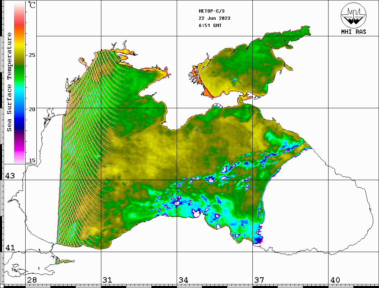Click the 'Sea Surface Temperature' vertical label
This screenshot has height=288, width=379.
(x=9, y=82)
